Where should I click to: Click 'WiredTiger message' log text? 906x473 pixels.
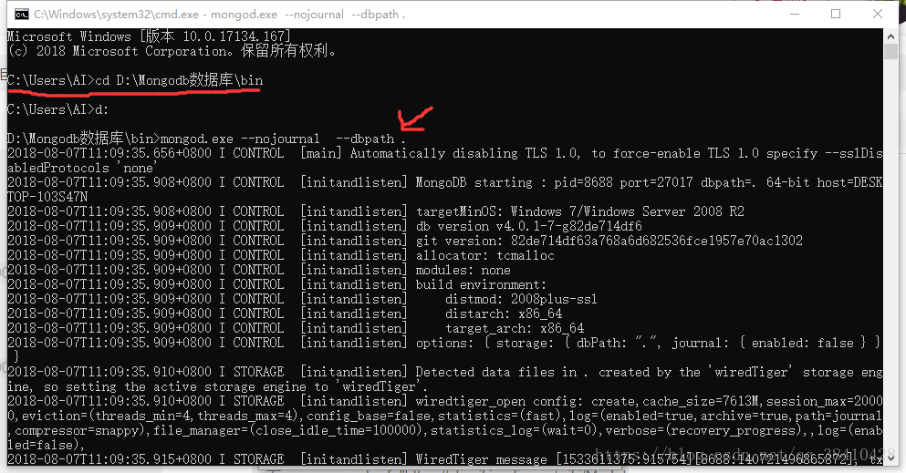pyautogui.click(x=482, y=459)
